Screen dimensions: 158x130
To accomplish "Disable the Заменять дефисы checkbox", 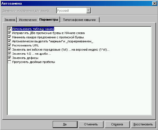I will pyautogui.click(x=10, y=58).
